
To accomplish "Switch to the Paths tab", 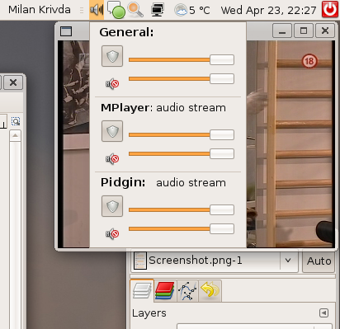I will 187,291.
